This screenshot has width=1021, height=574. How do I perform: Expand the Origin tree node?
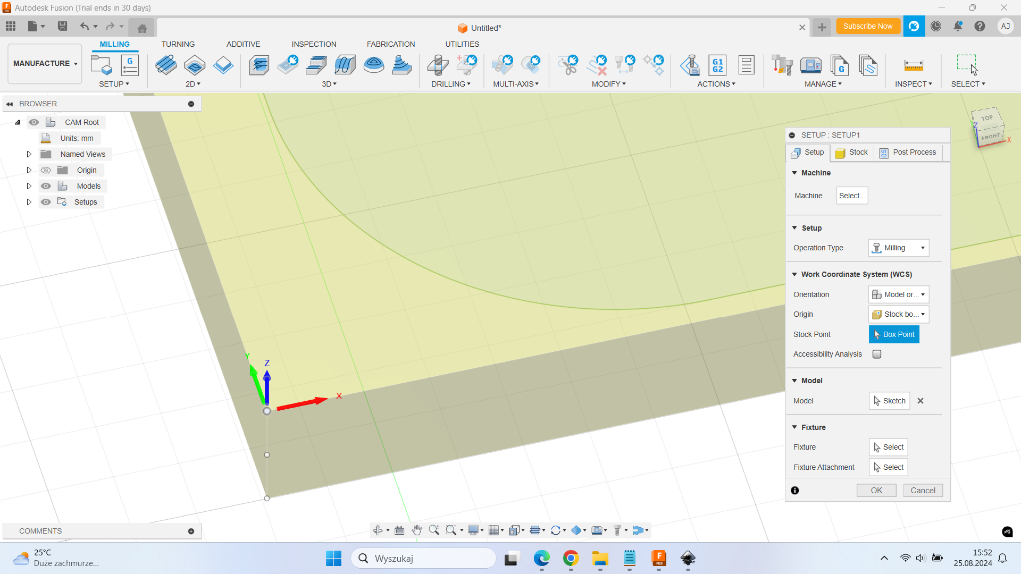click(x=29, y=170)
